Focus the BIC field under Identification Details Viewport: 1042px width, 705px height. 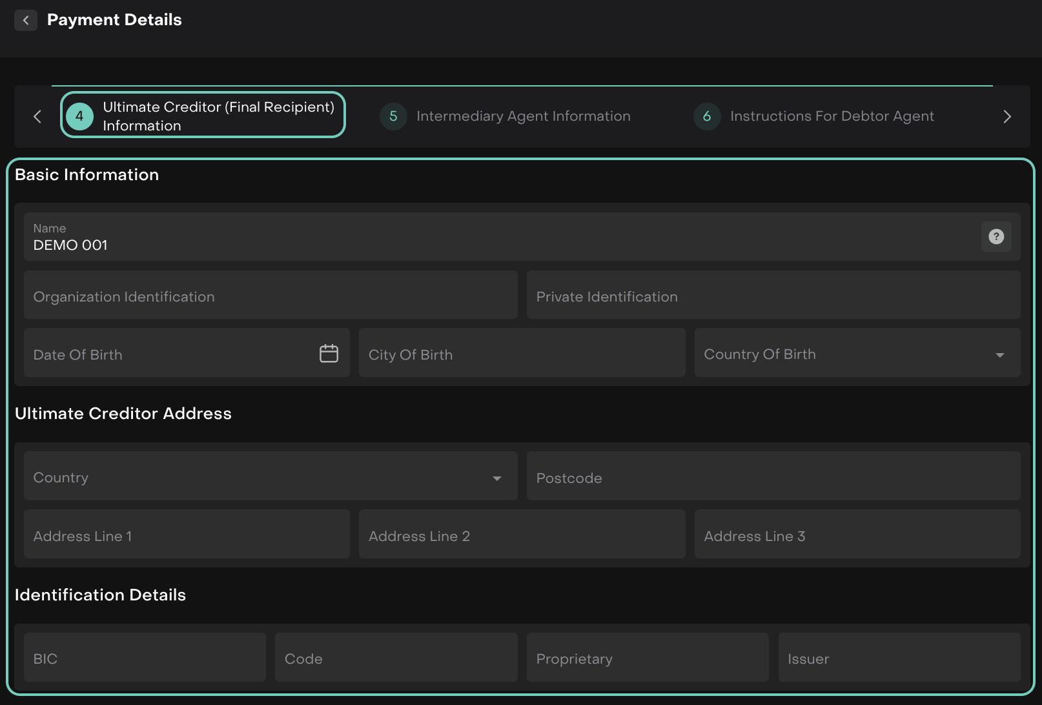click(x=145, y=657)
